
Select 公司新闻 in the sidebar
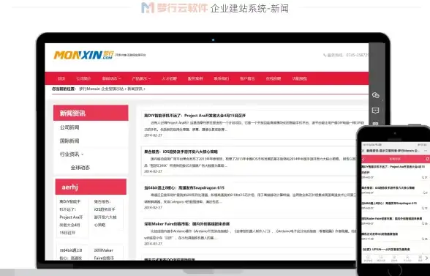69,127
